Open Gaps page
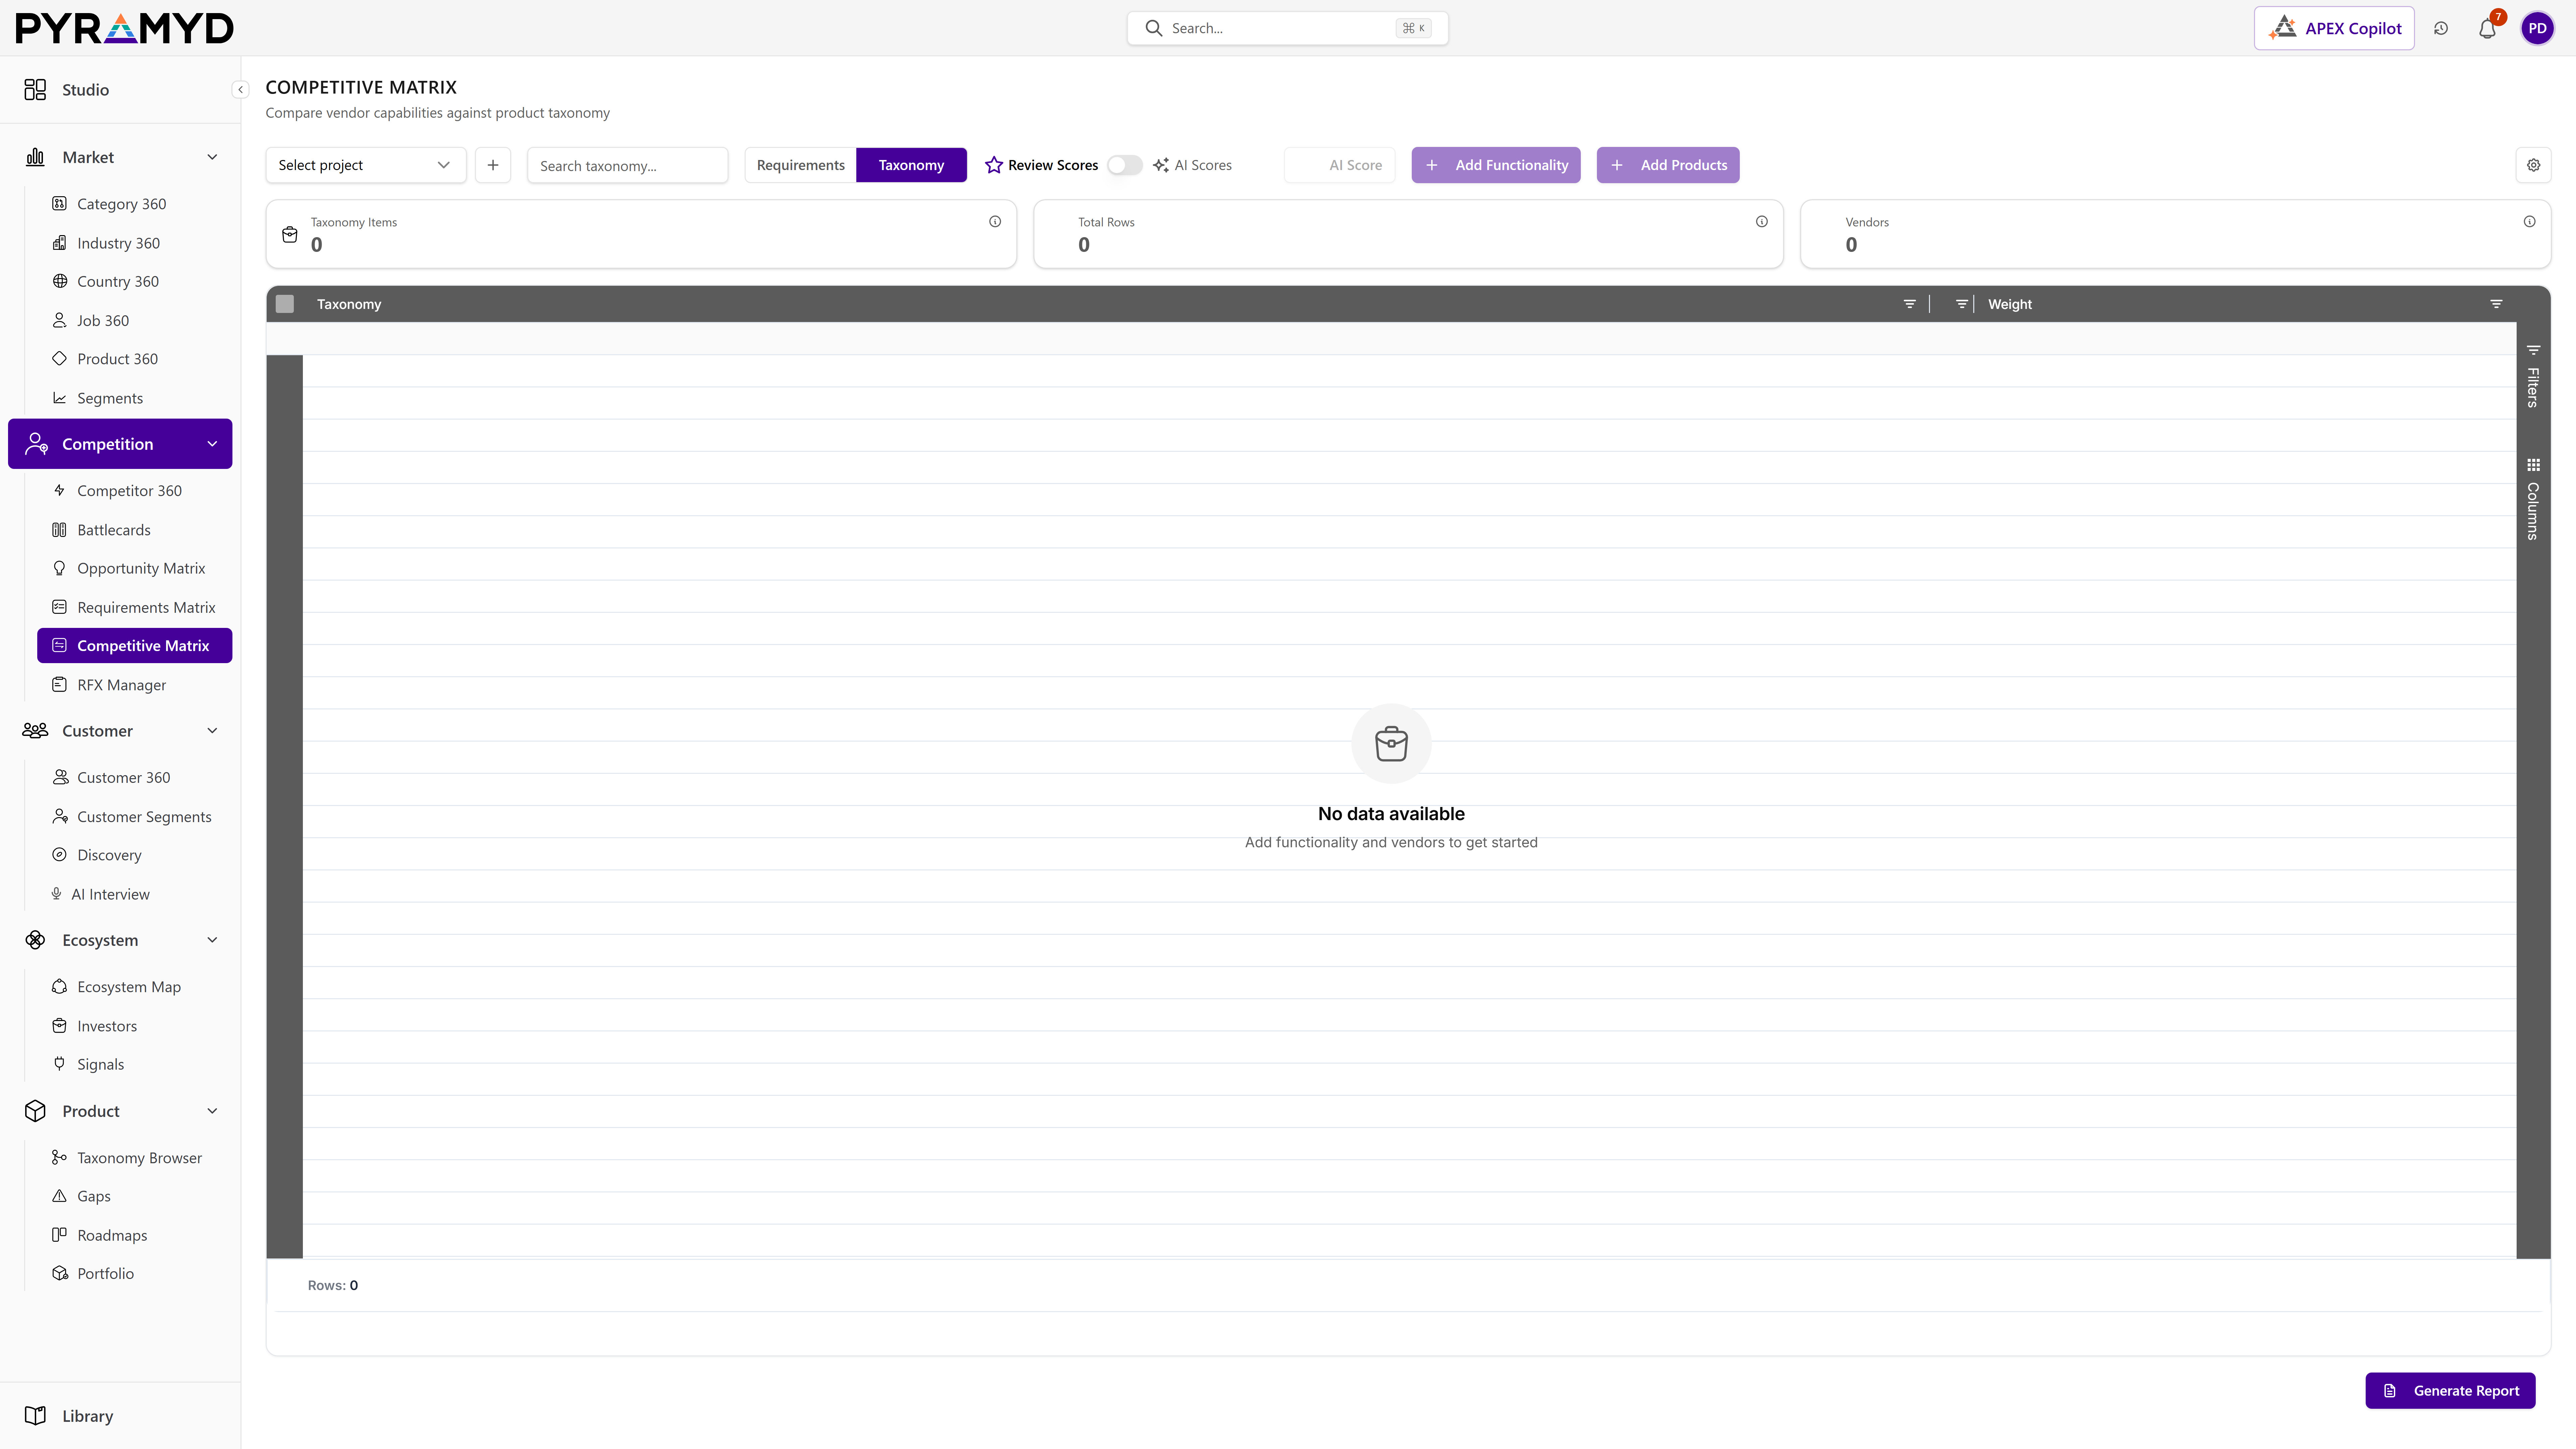The height and width of the screenshot is (1449, 2576). coord(94,1196)
